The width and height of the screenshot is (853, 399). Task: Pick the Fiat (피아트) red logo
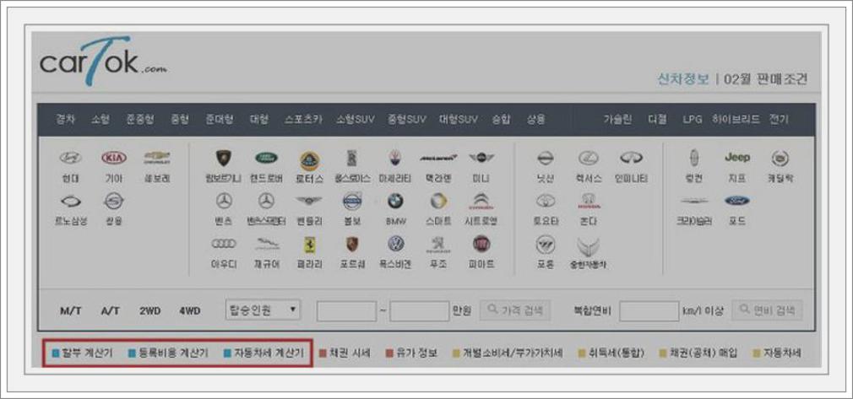481,244
